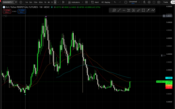This screenshot has height=109, width=175.
Task: Open the quick search icon
Action: (144, 2)
